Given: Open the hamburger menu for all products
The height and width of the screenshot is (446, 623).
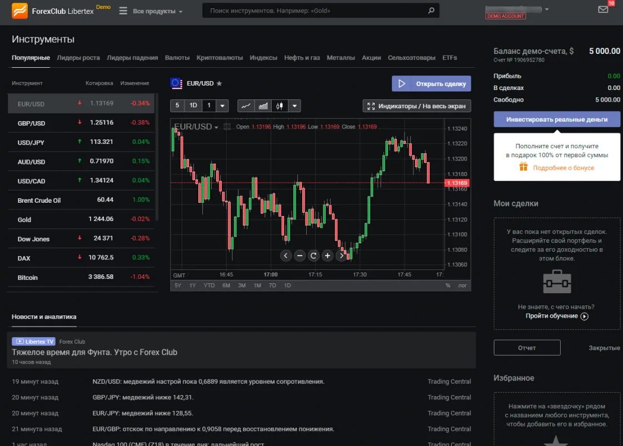Looking at the screenshot, I should [123, 11].
